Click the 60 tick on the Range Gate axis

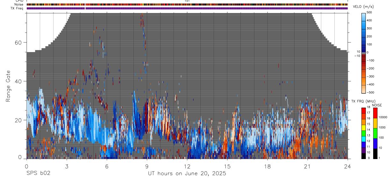pos(18,43)
